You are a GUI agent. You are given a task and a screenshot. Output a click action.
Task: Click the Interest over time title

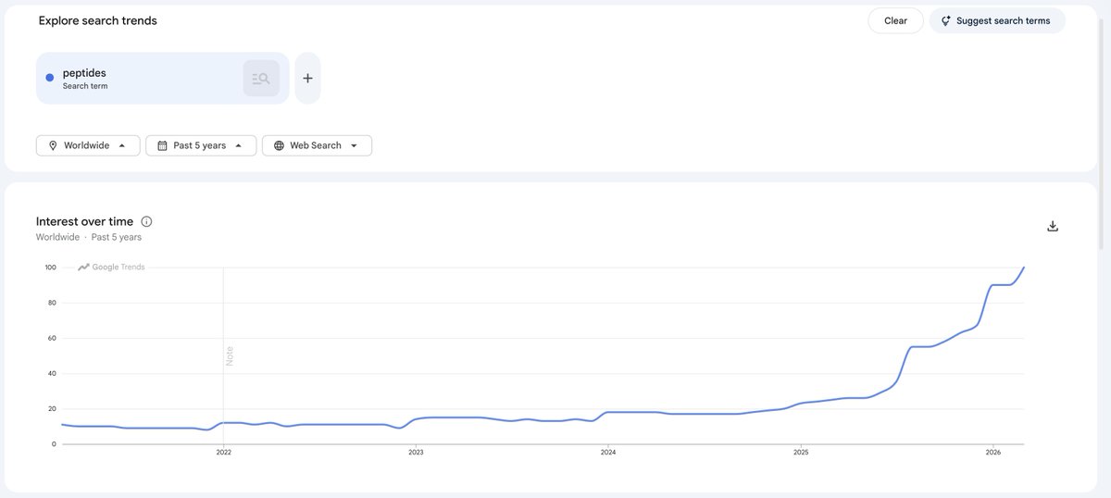click(x=84, y=221)
